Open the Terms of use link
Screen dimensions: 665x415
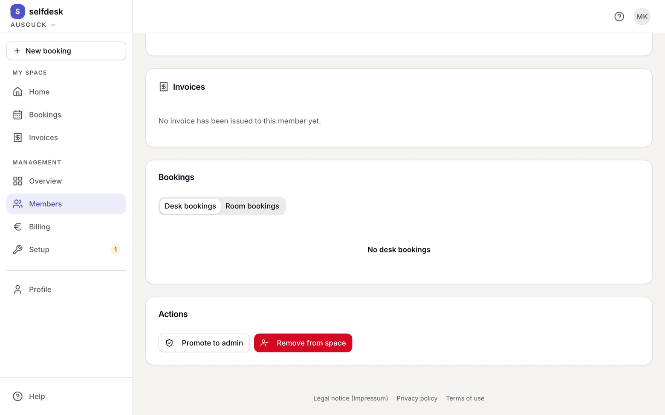click(x=465, y=398)
